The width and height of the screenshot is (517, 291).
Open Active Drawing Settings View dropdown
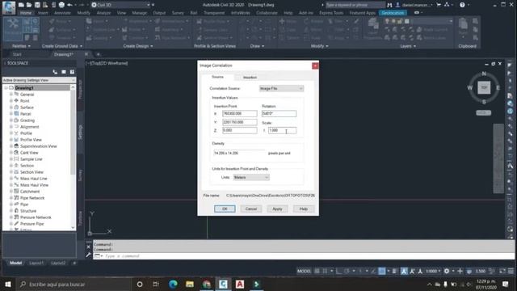point(39,80)
